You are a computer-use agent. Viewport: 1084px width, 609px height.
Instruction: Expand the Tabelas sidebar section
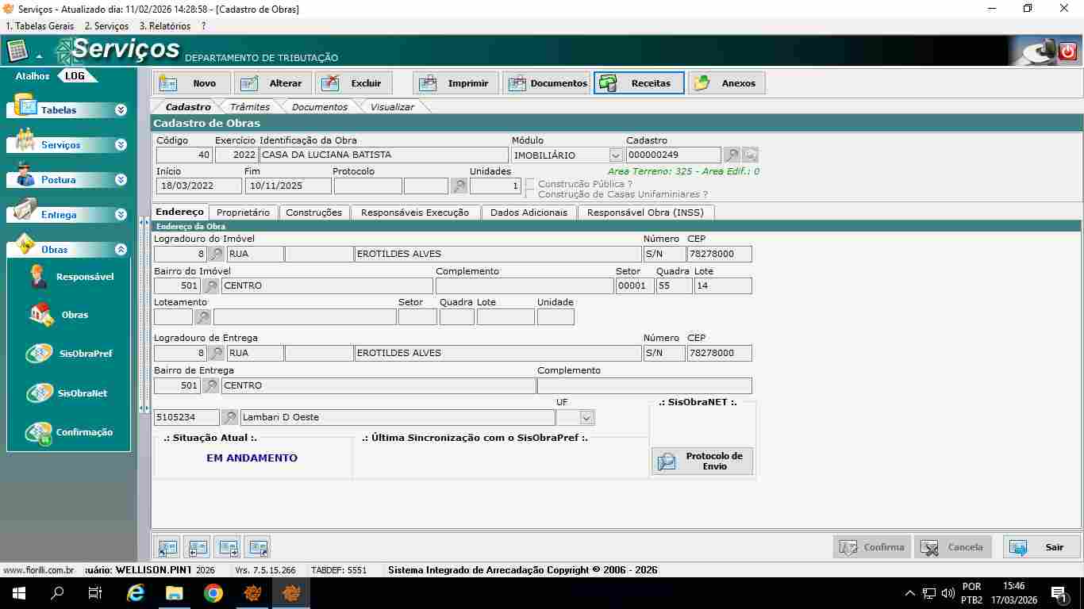coord(121,110)
